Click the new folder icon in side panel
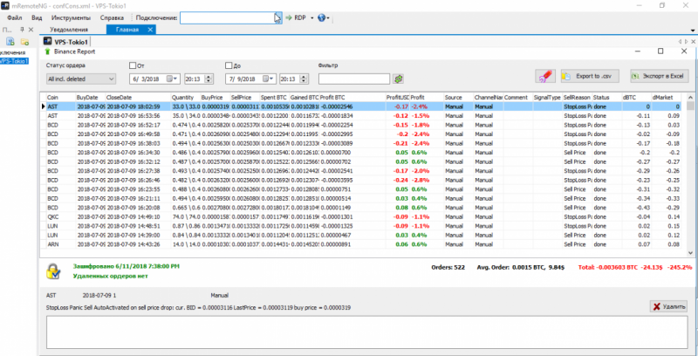This screenshot has height=356, width=698. tap(24, 41)
